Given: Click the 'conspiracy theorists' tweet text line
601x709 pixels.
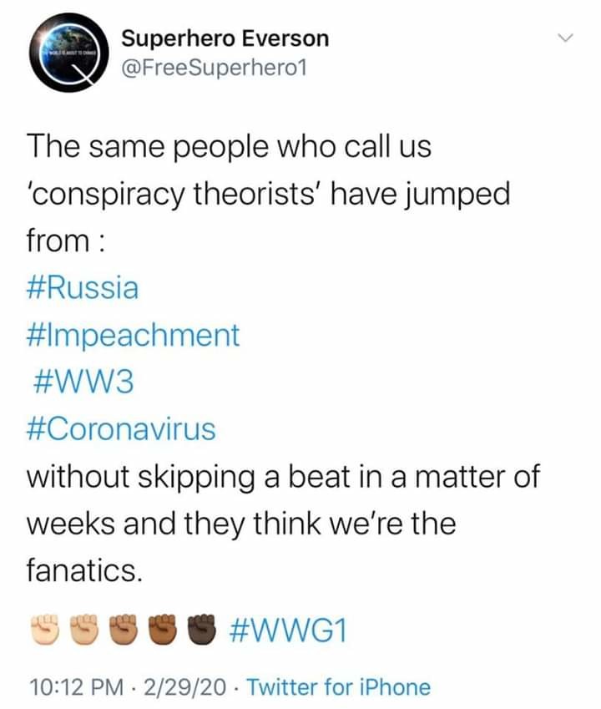Looking at the screenshot, I should point(269,195).
